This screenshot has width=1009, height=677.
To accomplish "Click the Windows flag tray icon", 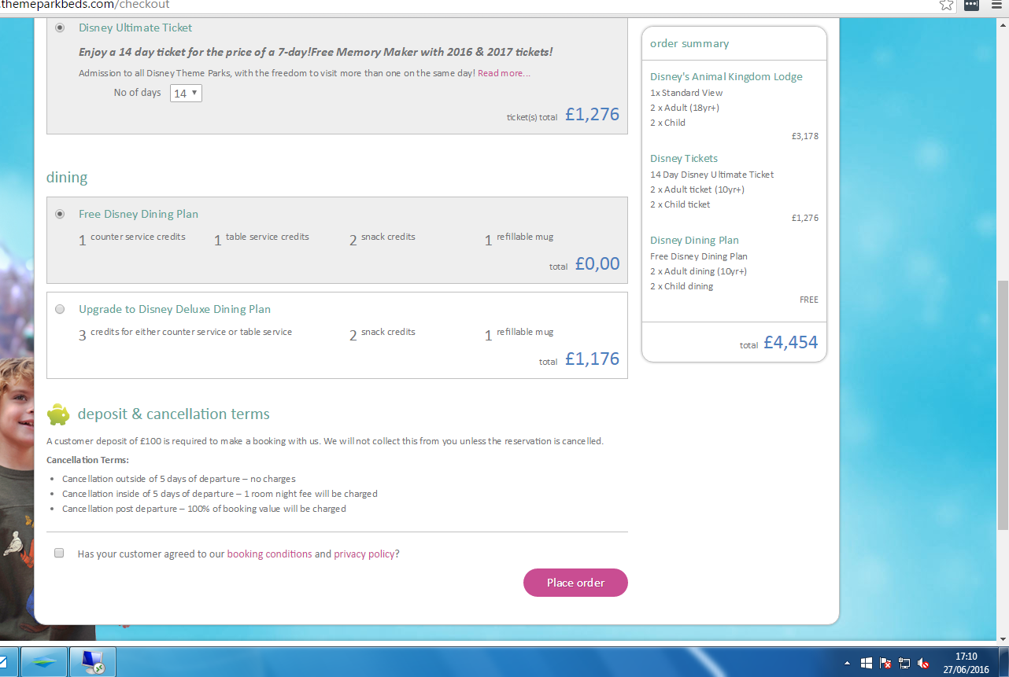I will coord(866,663).
